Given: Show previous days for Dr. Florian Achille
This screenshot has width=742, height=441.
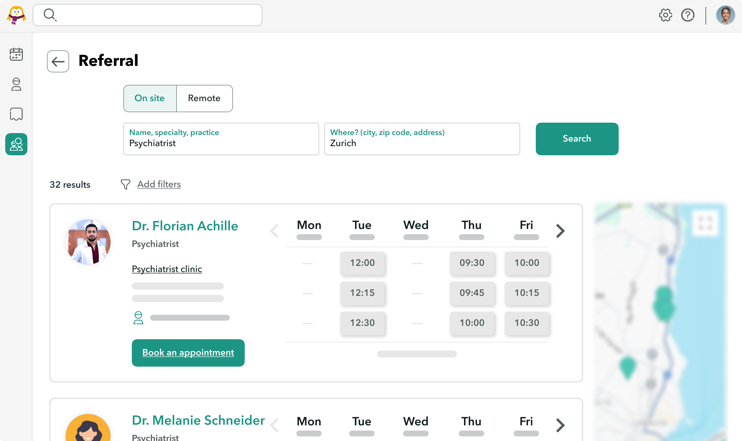Looking at the screenshot, I should tap(274, 231).
